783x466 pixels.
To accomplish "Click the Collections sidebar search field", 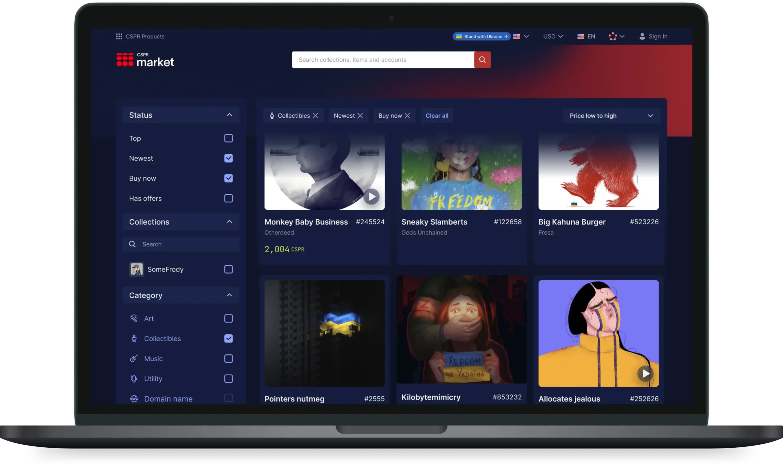I will pyautogui.click(x=181, y=244).
